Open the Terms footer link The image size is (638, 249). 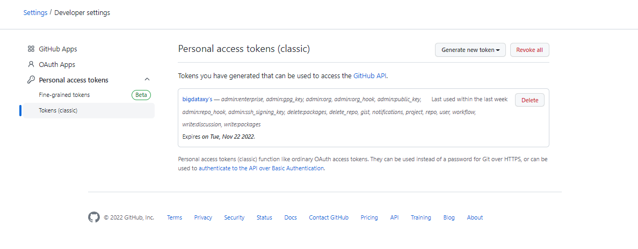click(175, 218)
